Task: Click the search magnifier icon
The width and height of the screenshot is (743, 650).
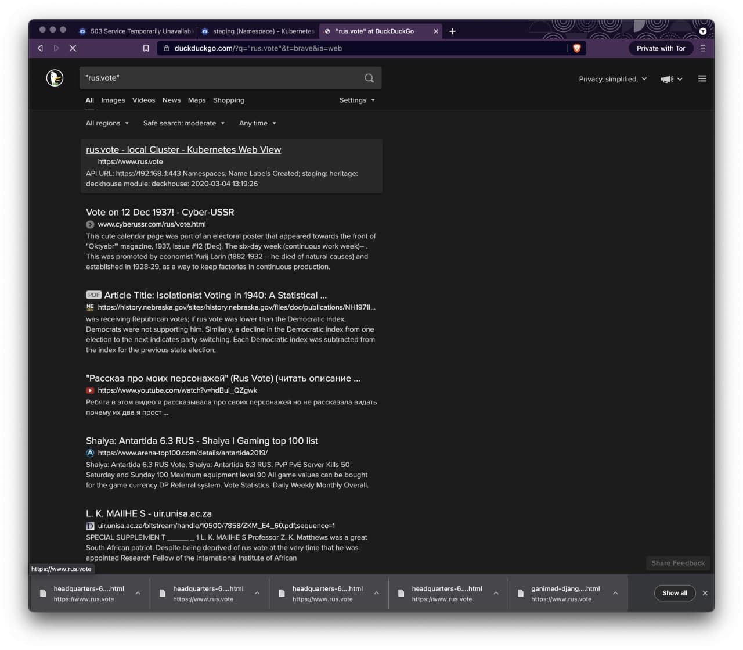Action: pos(369,78)
